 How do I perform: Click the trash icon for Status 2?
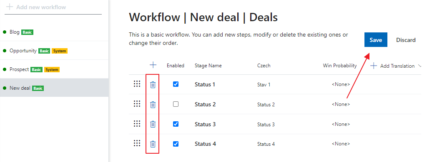[153, 105]
